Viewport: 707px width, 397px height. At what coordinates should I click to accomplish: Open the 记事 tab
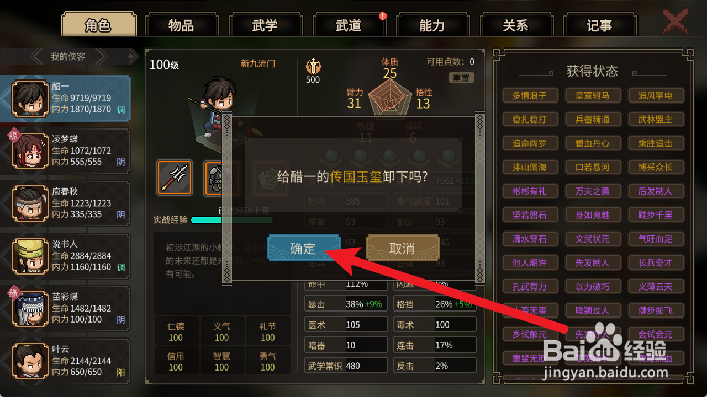coord(599,26)
